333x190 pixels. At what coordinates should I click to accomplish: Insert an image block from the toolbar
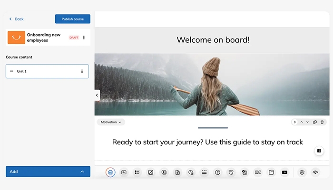tap(150, 172)
